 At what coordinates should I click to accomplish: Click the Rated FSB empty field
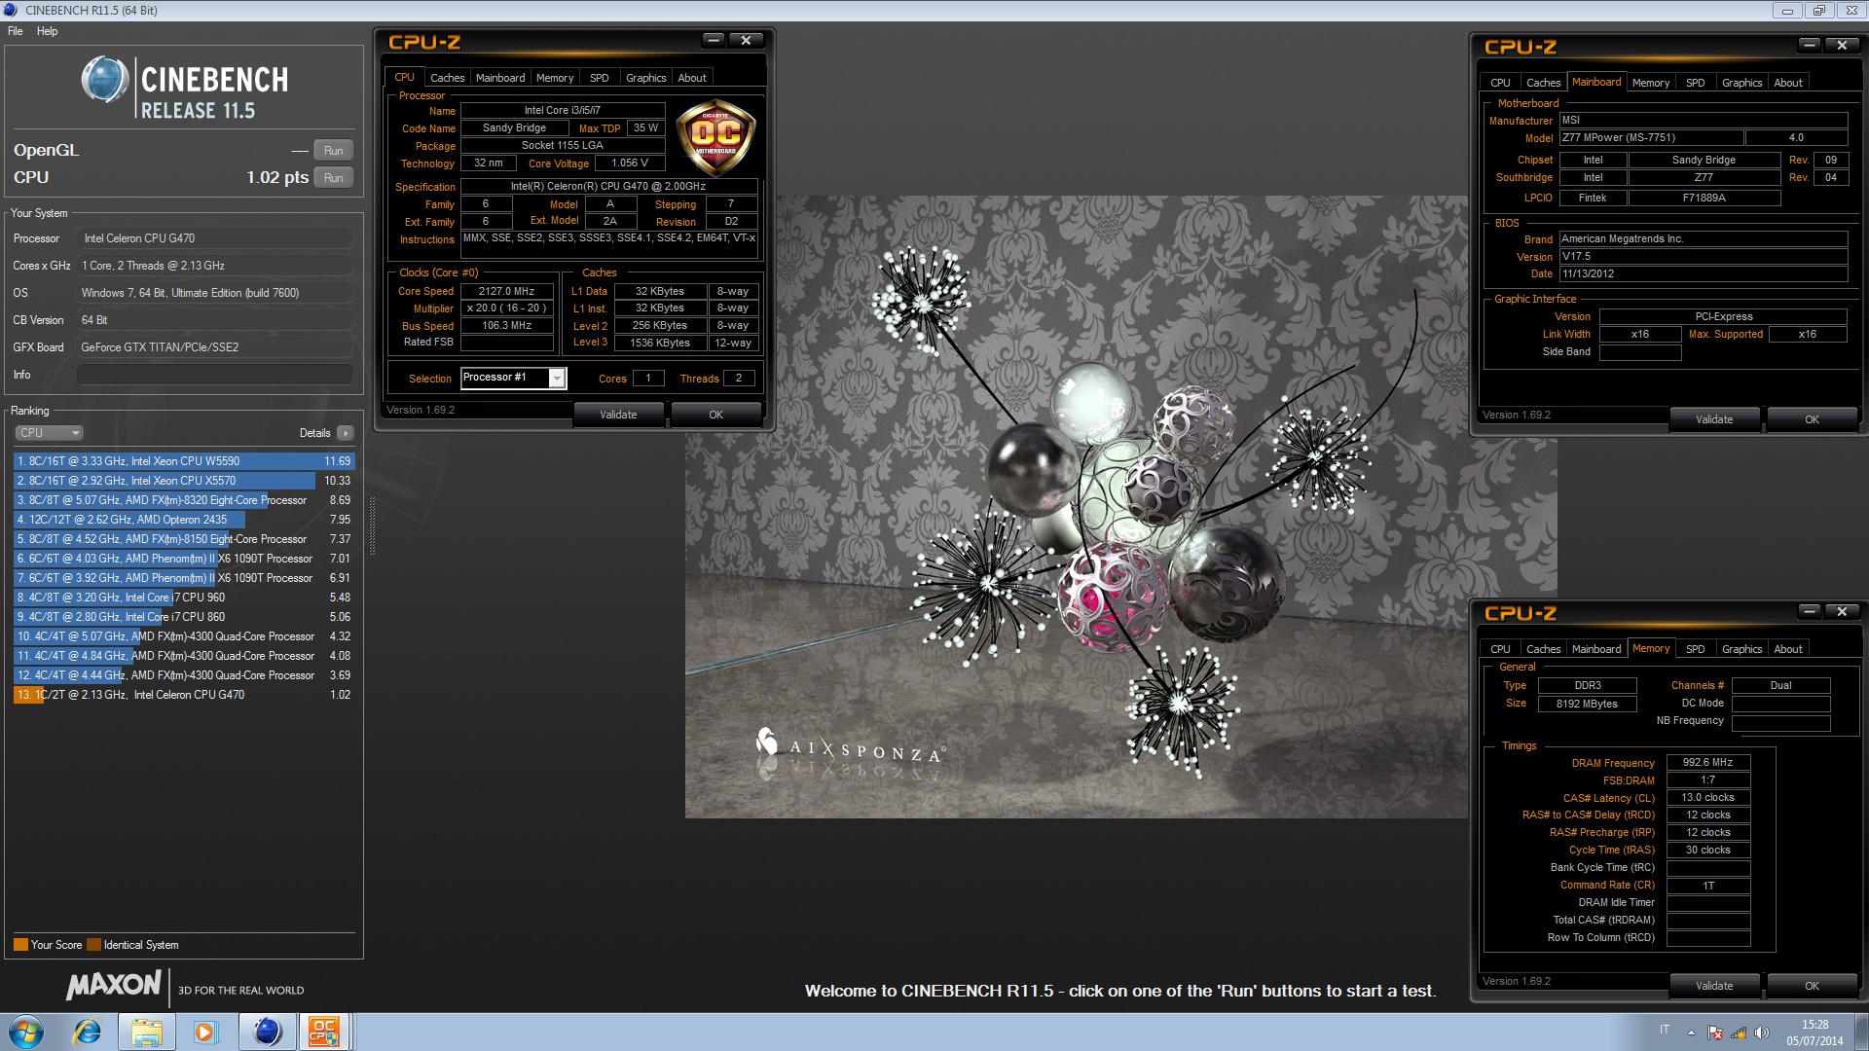tap(506, 343)
